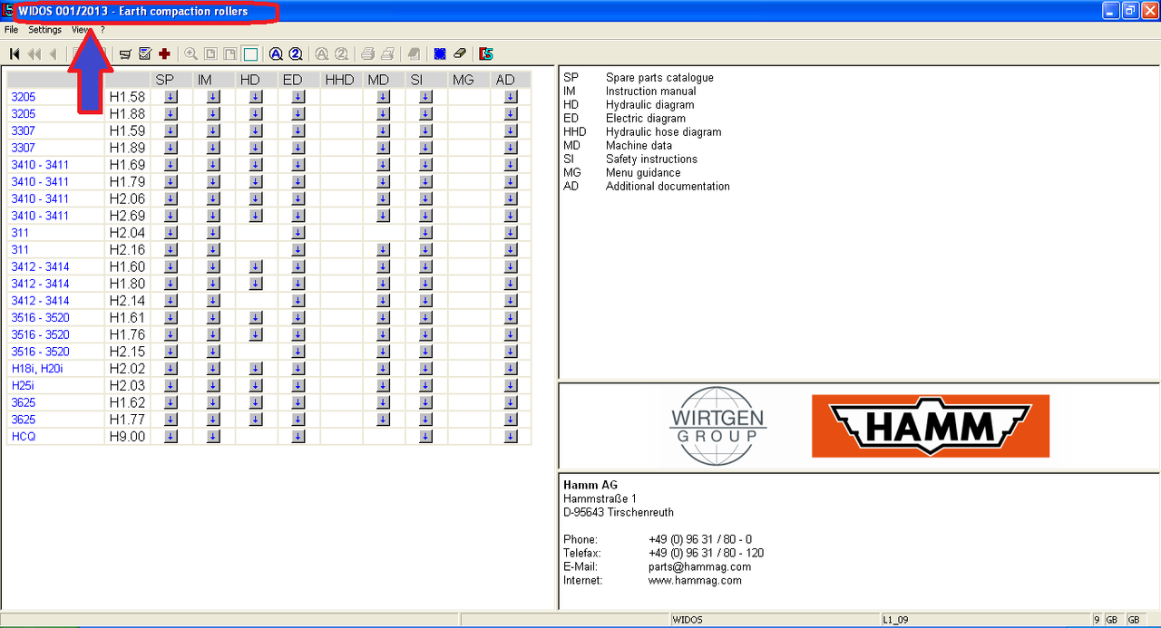Open SI safety instructions for 3625 H1.77
1161x628 pixels.
[x=426, y=420]
